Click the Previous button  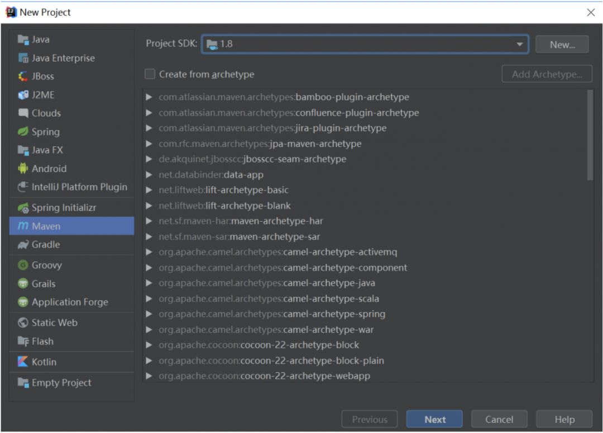point(370,419)
